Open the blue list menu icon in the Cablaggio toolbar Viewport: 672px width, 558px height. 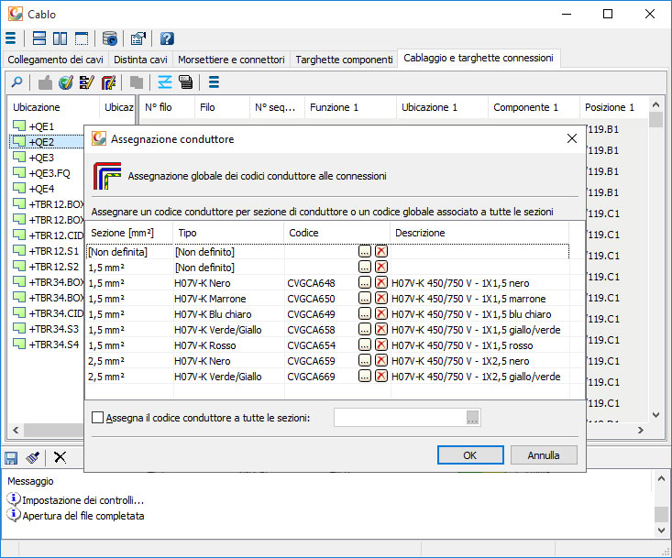pyautogui.click(x=214, y=82)
